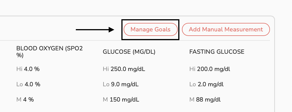
Task: Select the Blood Oxygen (SPO2 %) heading
Action: [x=50, y=52]
